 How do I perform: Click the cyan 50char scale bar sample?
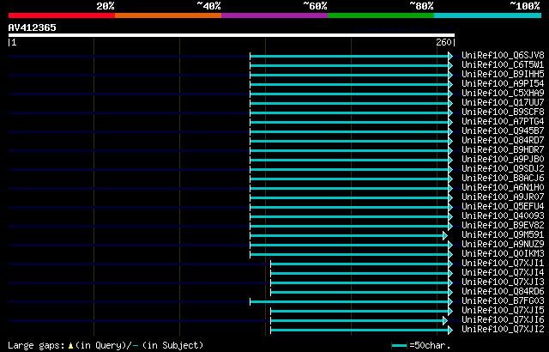(400, 346)
